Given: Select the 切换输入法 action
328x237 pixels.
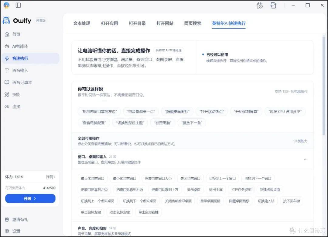Looking at the screenshot, I should [266, 201].
